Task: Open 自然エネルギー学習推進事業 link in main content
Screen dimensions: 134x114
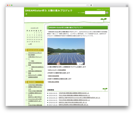Action: [57, 70]
